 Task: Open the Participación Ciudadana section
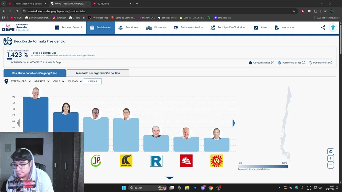tap(228, 27)
